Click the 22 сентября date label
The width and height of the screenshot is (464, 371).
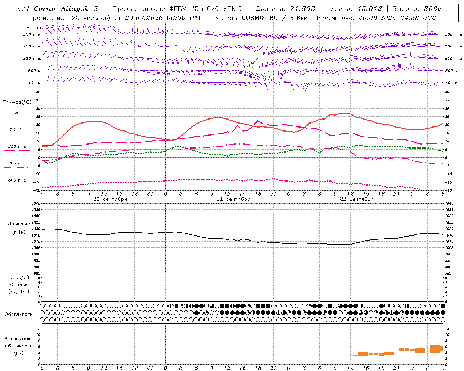tap(357, 199)
